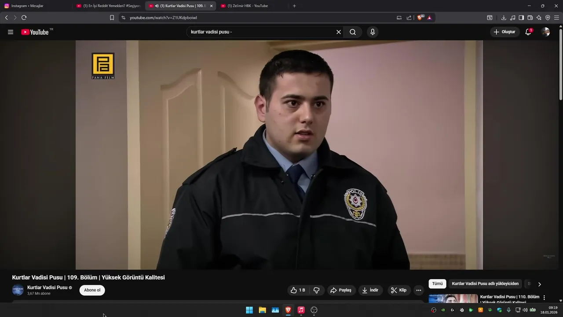
Task: Start voice search with the microphone
Action: (x=373, y=32)
